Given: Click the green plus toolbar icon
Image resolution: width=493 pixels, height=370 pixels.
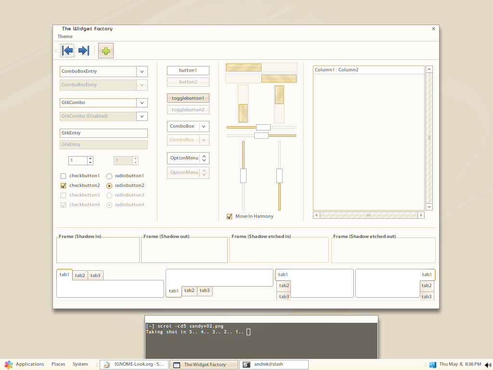Looking at the screenshot, I should tap(106, 51).
